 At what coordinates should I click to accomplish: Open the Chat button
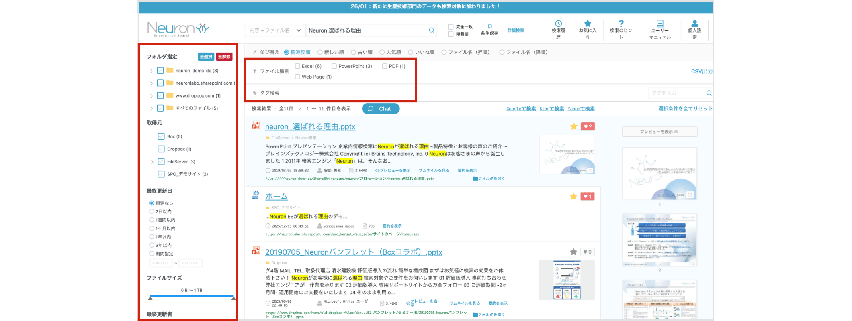[x=381, y=109]
